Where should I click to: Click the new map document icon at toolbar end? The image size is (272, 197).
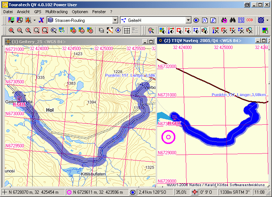(x=265, y=31)
